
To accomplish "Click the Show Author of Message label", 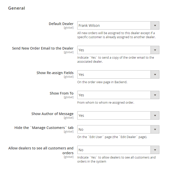I will point(52,114).
